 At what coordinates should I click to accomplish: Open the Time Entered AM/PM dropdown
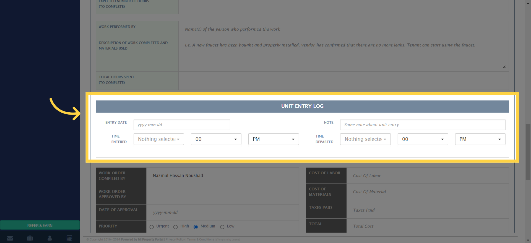pyautogui.click(x=274, y=139)
